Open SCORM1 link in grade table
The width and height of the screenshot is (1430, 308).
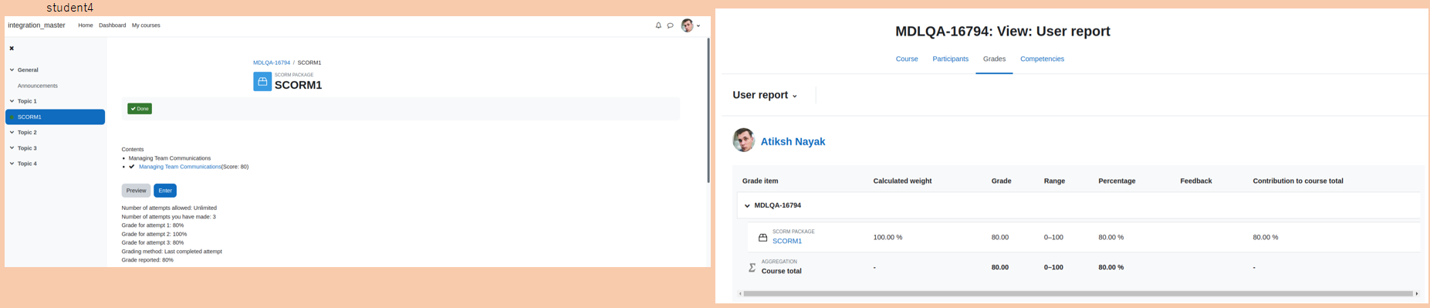(787, 241)
